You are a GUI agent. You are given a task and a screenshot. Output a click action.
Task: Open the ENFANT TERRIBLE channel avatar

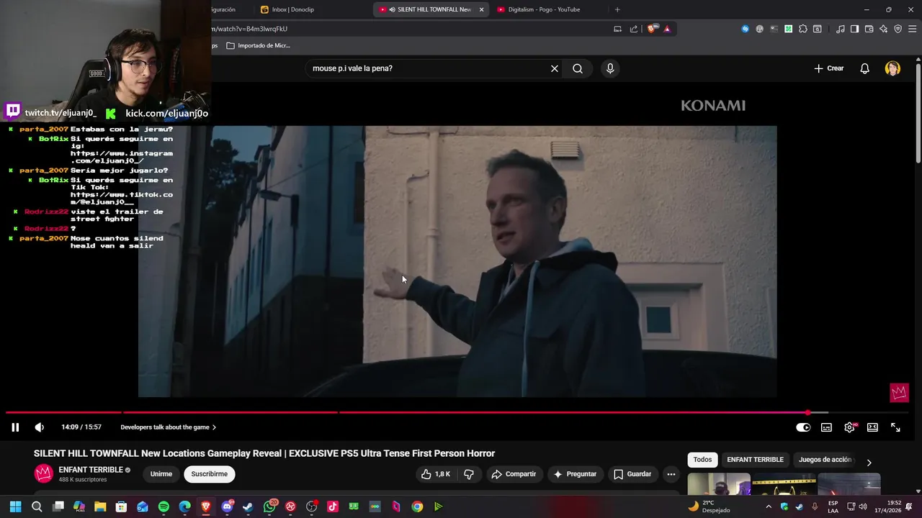44,473
